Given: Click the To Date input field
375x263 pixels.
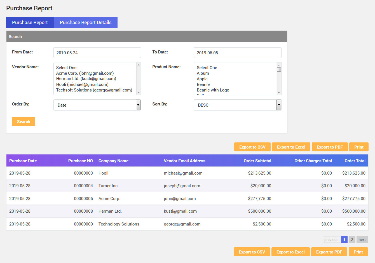Looking at the screenshot, I should pyautogui.click(x=237, y=53).
